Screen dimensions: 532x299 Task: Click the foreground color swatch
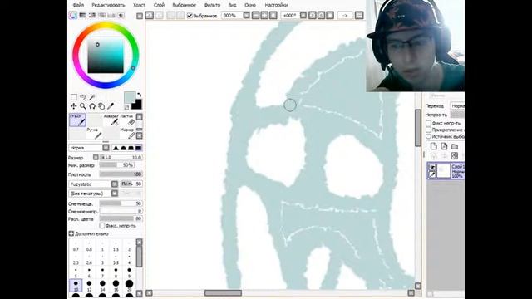[x=130, y=98]
